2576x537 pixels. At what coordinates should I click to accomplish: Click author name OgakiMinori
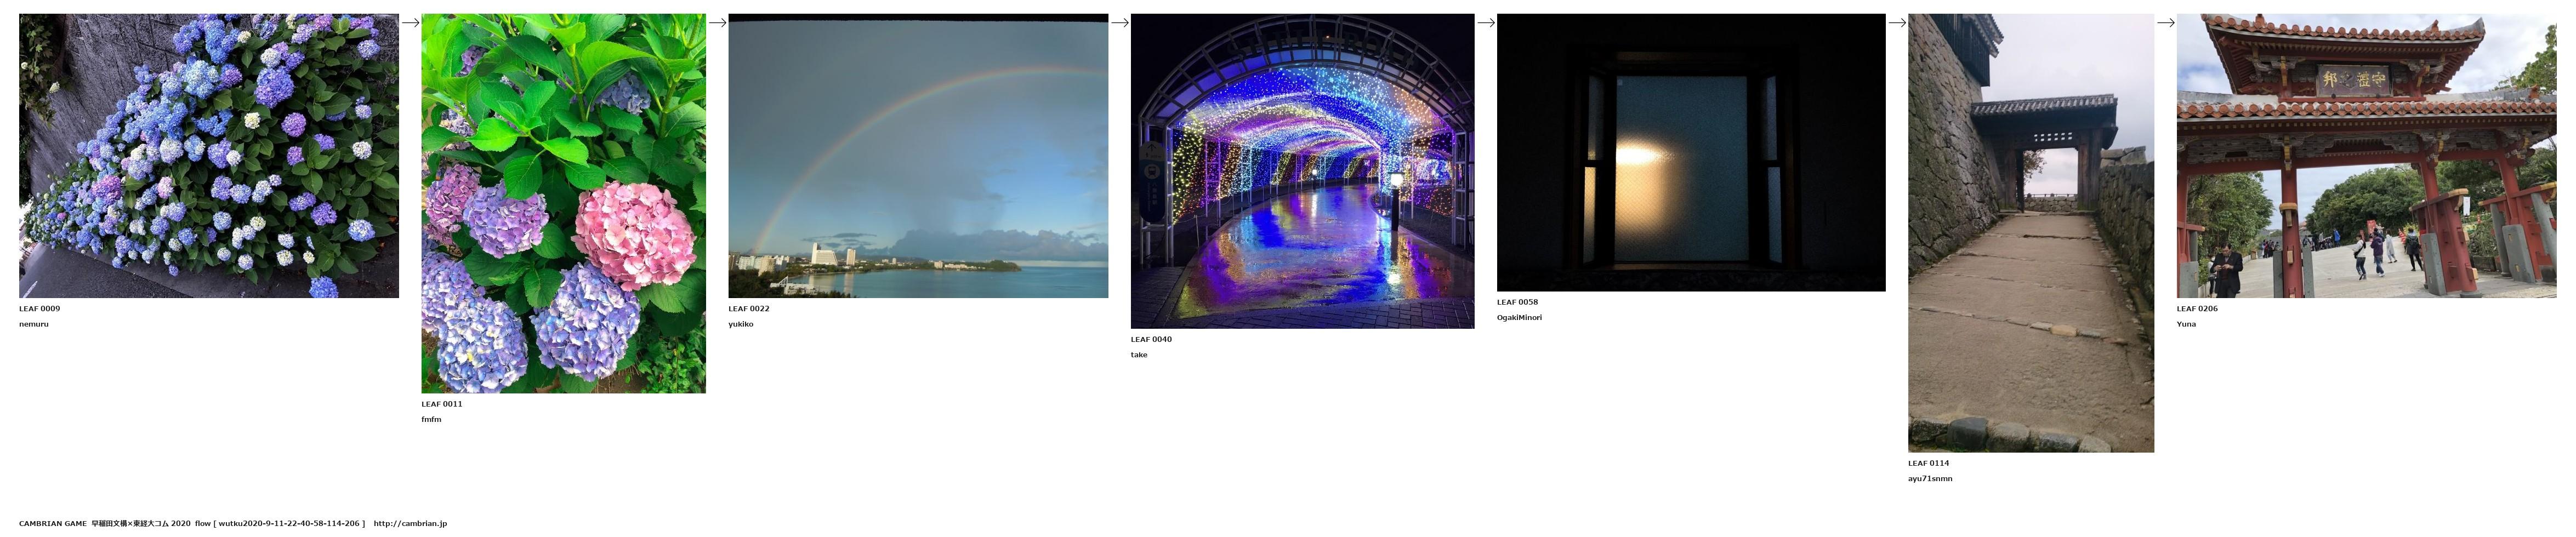[1519, 318]
